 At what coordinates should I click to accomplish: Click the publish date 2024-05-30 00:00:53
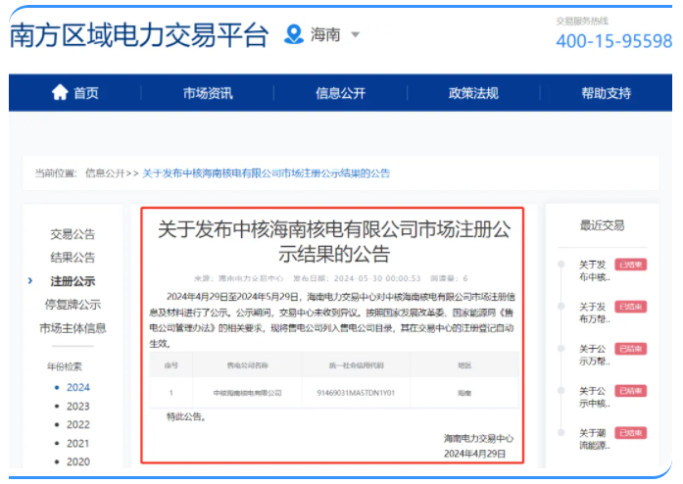(x=377, y=278)
